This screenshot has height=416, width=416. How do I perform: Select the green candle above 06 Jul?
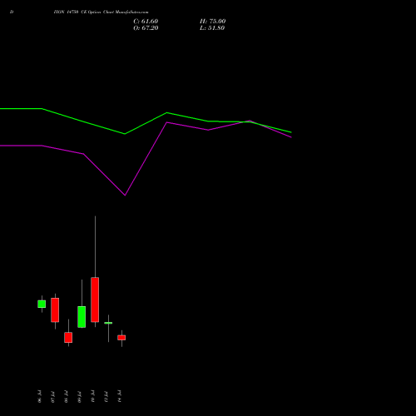42,304
